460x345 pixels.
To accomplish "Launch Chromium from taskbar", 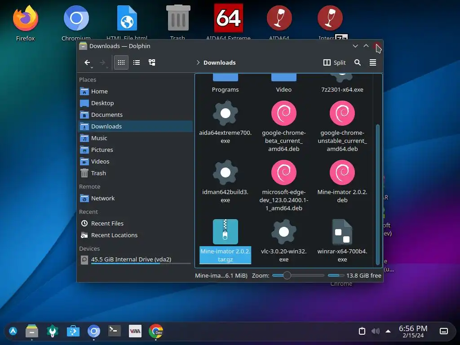I will (x=93, y=331).
